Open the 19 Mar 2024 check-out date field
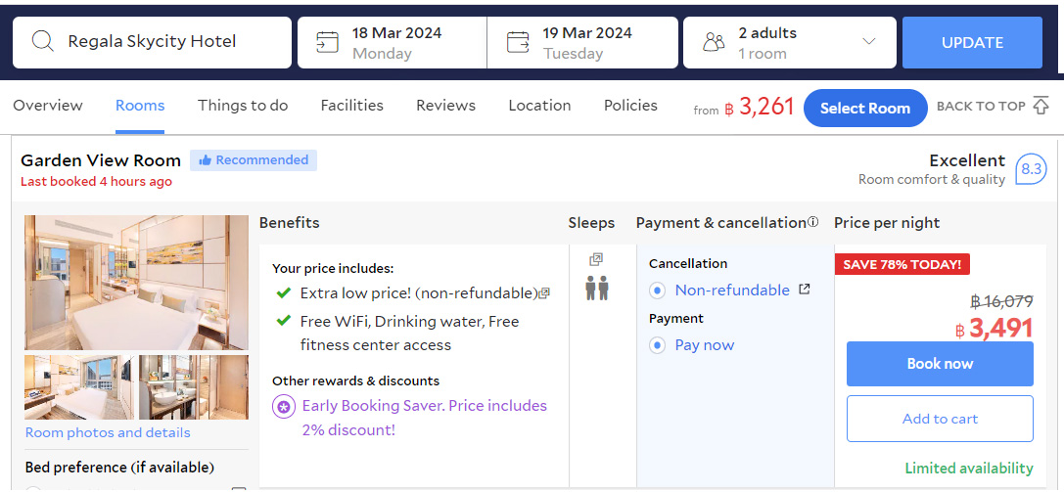This screenshot has width=1064, height=492. pos(582,43)
